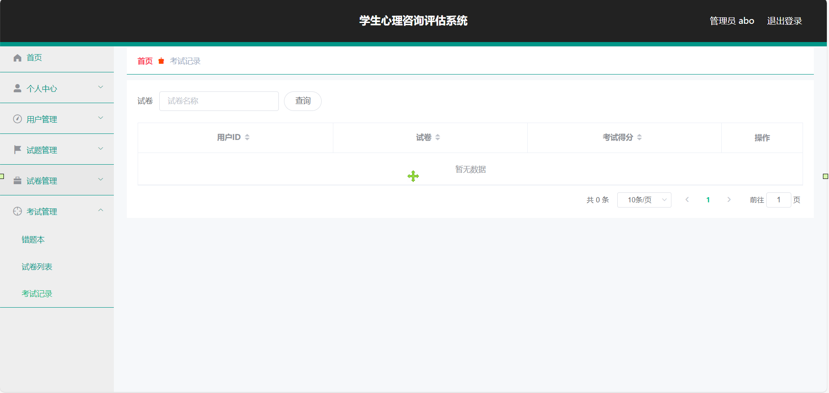
Task: Click the 暂无数据 empty table text
Action: (x=471, y=169)
